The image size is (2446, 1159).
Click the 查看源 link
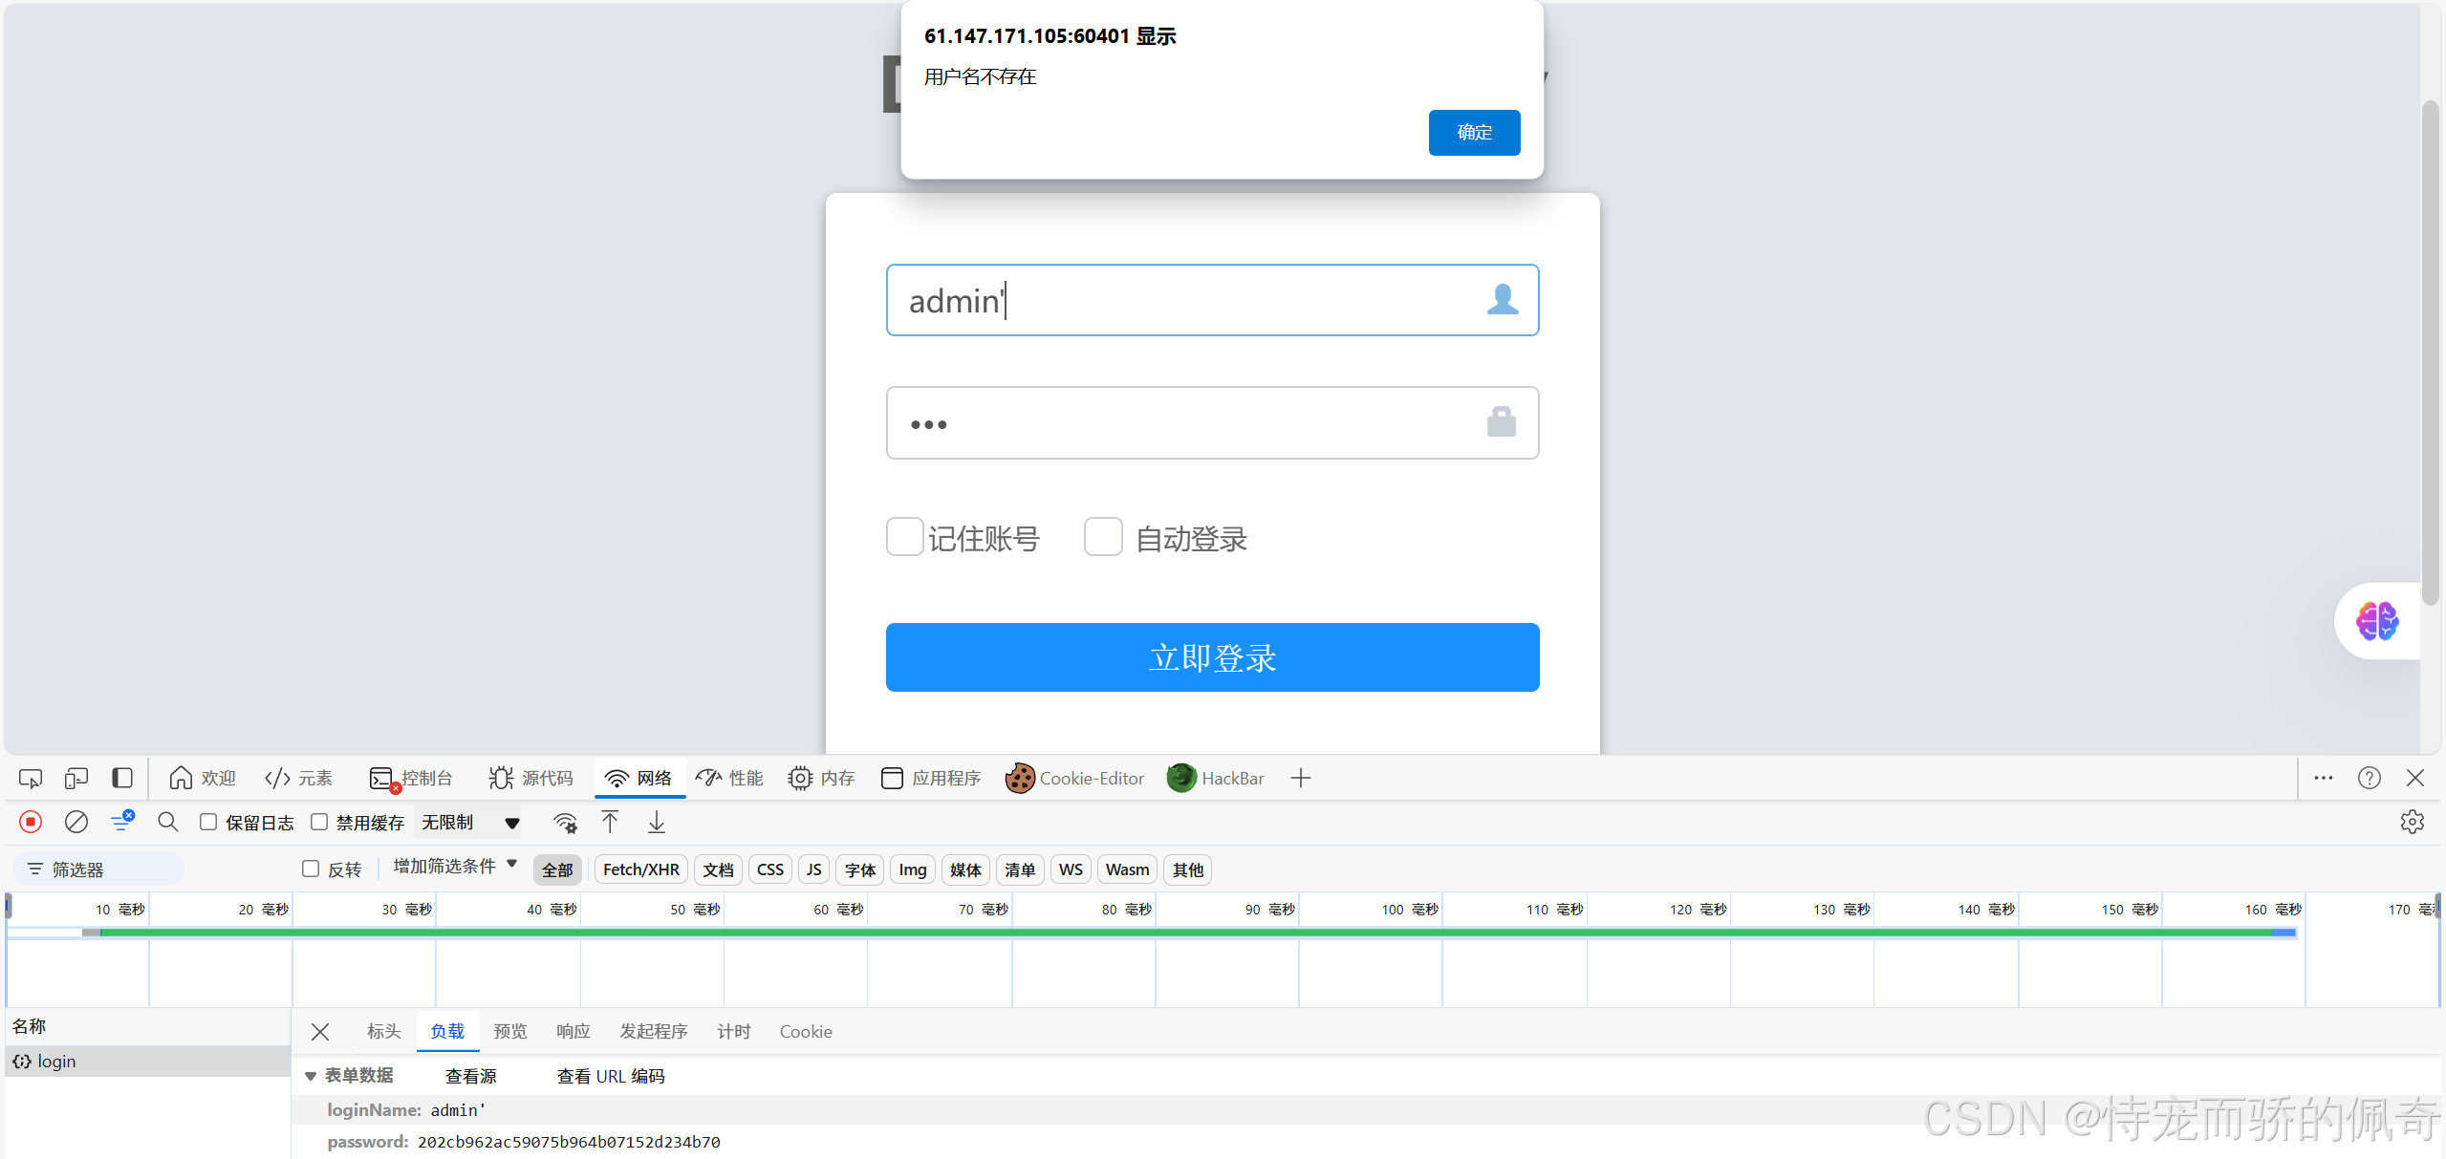(470, 1077)
